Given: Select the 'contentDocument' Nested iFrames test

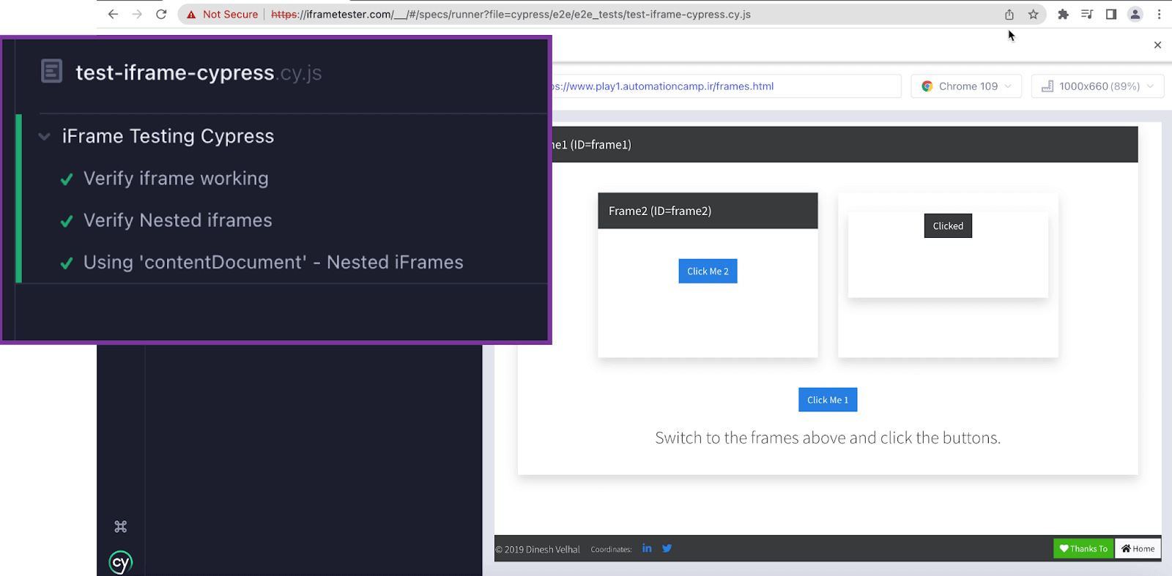Looking at the screenshot, I should pyautogui.click(x=273, y=262).
